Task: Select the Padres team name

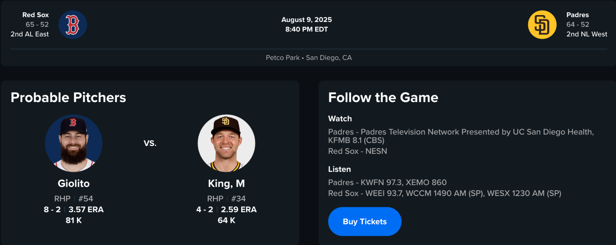Action: coord(577,15)
